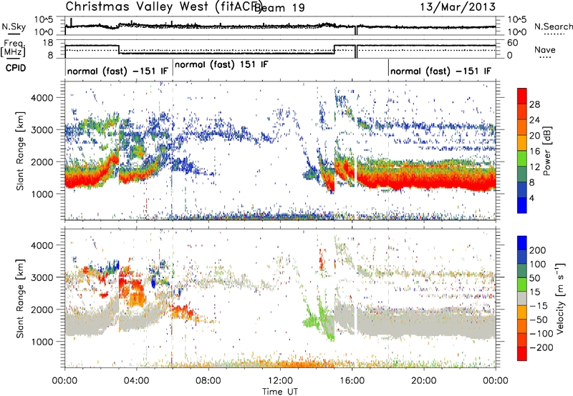Pick the gray segment of Velocity color bar
573x396 pixels.
pos(522,298)
